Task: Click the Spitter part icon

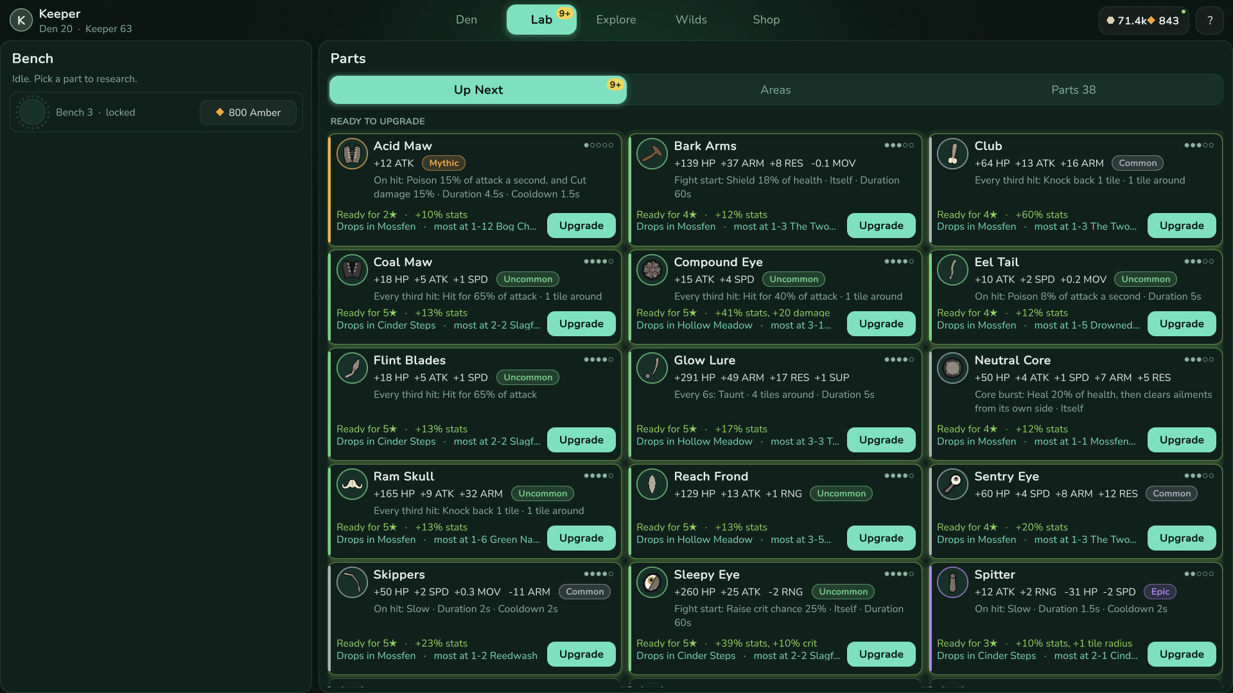Action: click(x=952, y=583)
